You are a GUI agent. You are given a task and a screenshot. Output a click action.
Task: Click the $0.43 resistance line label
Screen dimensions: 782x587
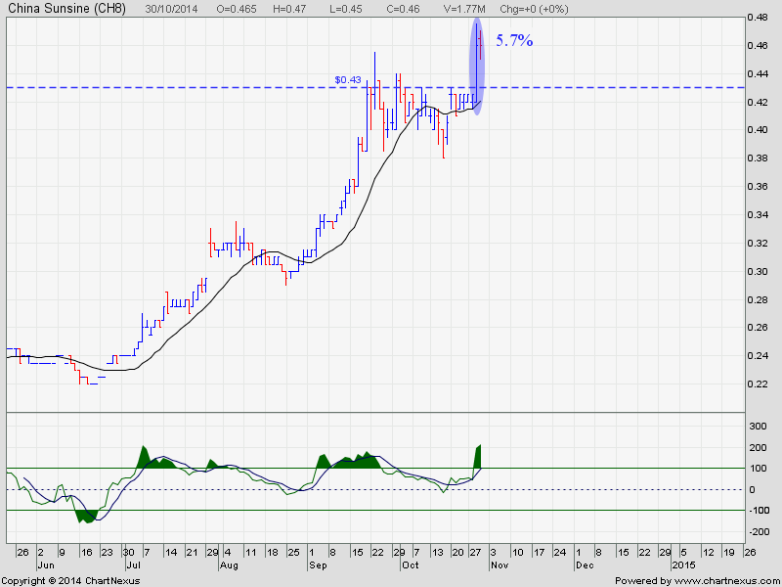(348, 80)
